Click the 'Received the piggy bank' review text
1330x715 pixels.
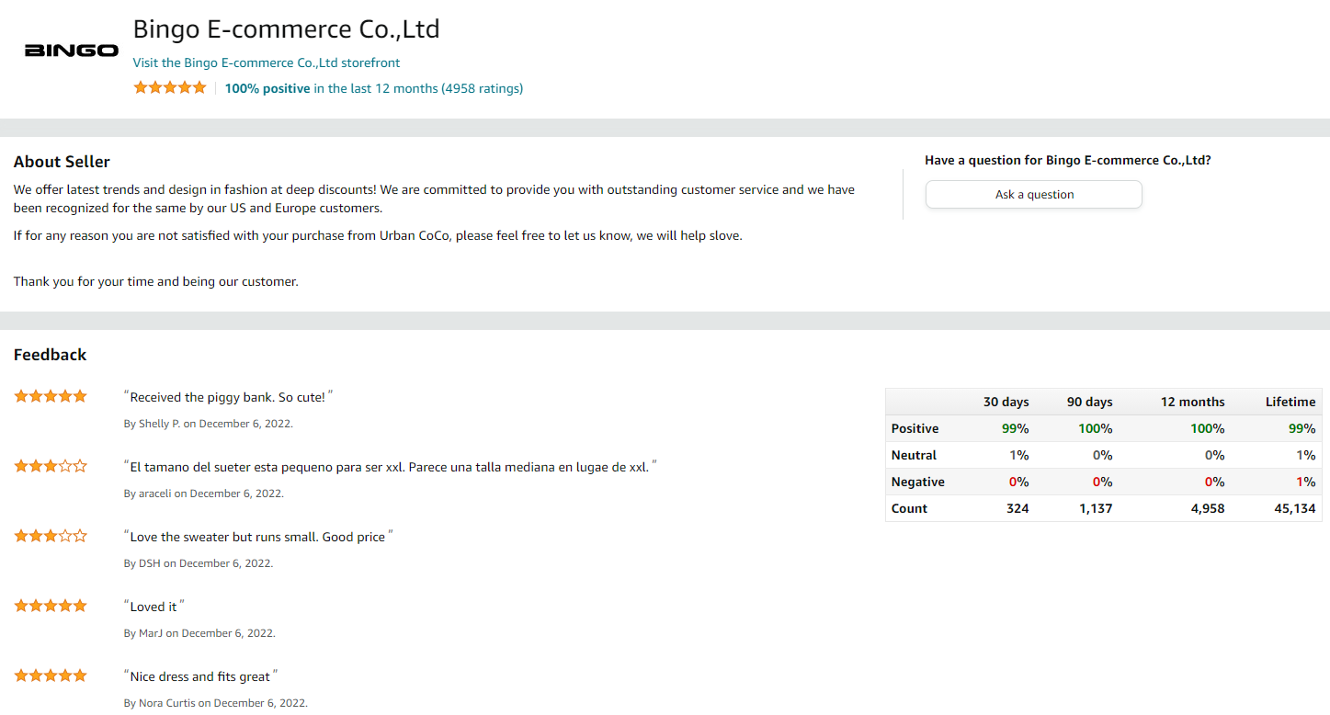228,397
